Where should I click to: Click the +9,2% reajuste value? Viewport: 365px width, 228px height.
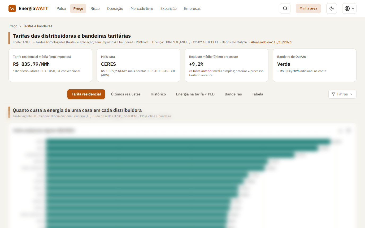click(196, 64)
